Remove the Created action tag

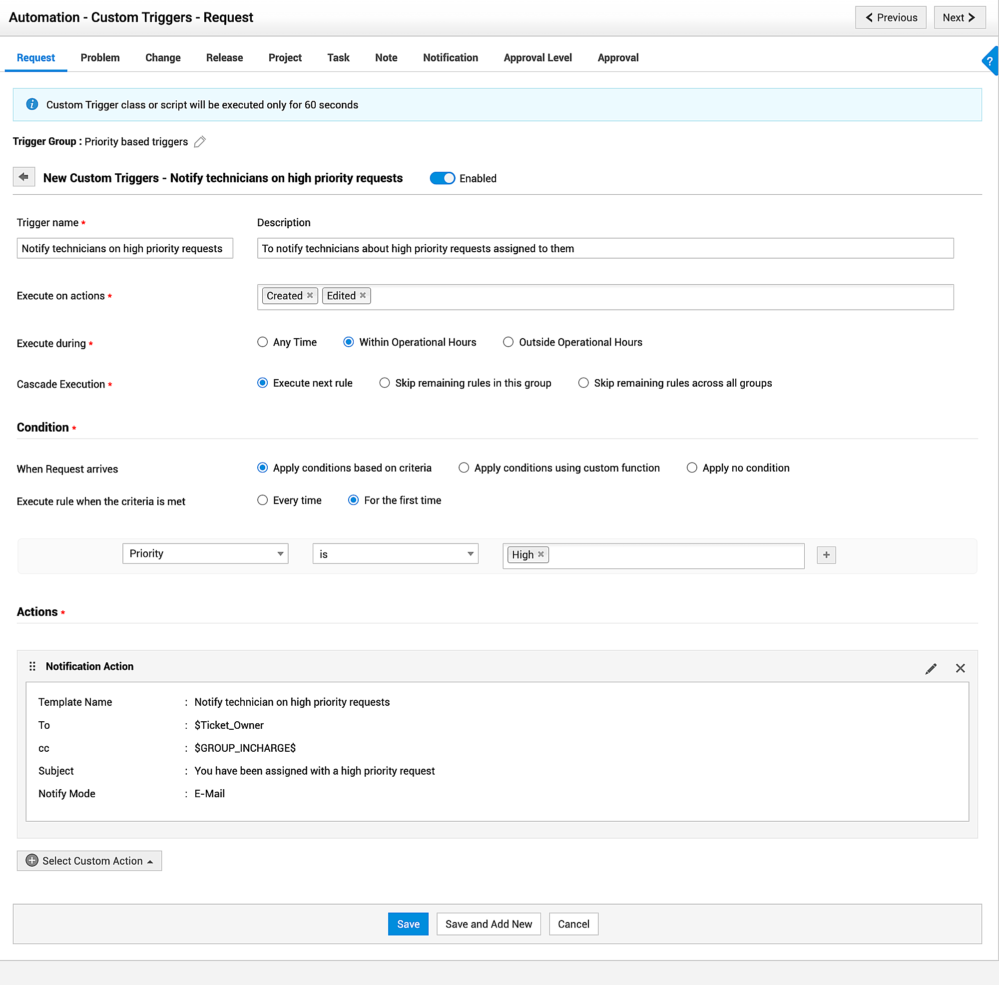tap(310, 296)
